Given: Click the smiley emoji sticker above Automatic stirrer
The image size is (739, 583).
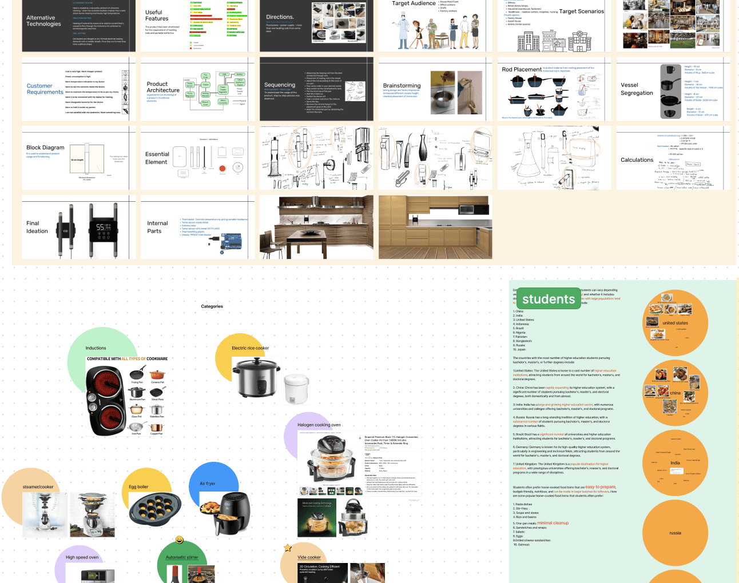Looking at the screenshot, I should click(179, 540).
